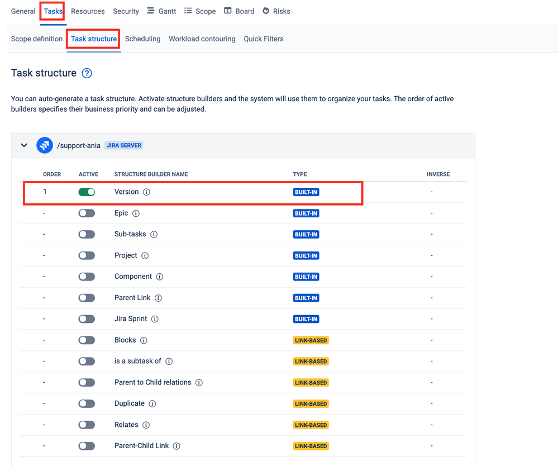
Task: Go to the Quick Filters sub-tab
Action: click(264, 39)
